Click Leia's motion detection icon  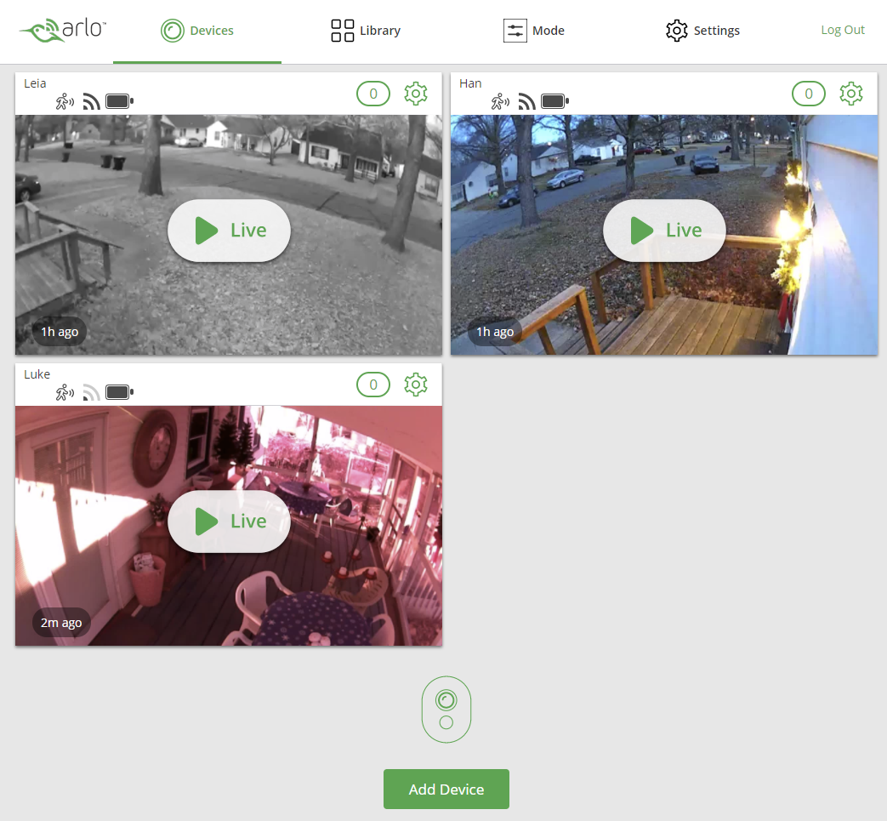click(x=65, y=102)
